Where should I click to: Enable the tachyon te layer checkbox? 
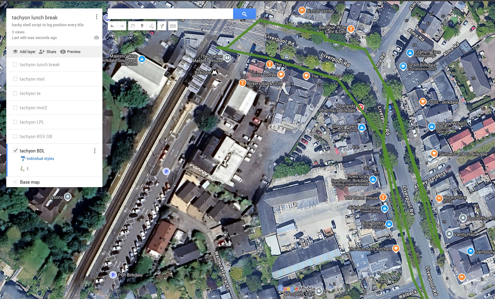[x=15, y=93]
